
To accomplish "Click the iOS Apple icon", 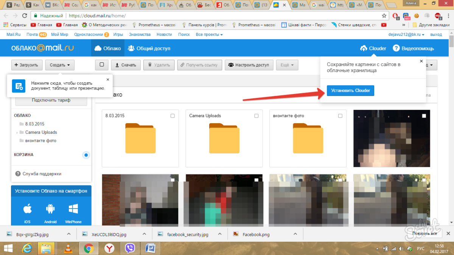I will [27, 209].
